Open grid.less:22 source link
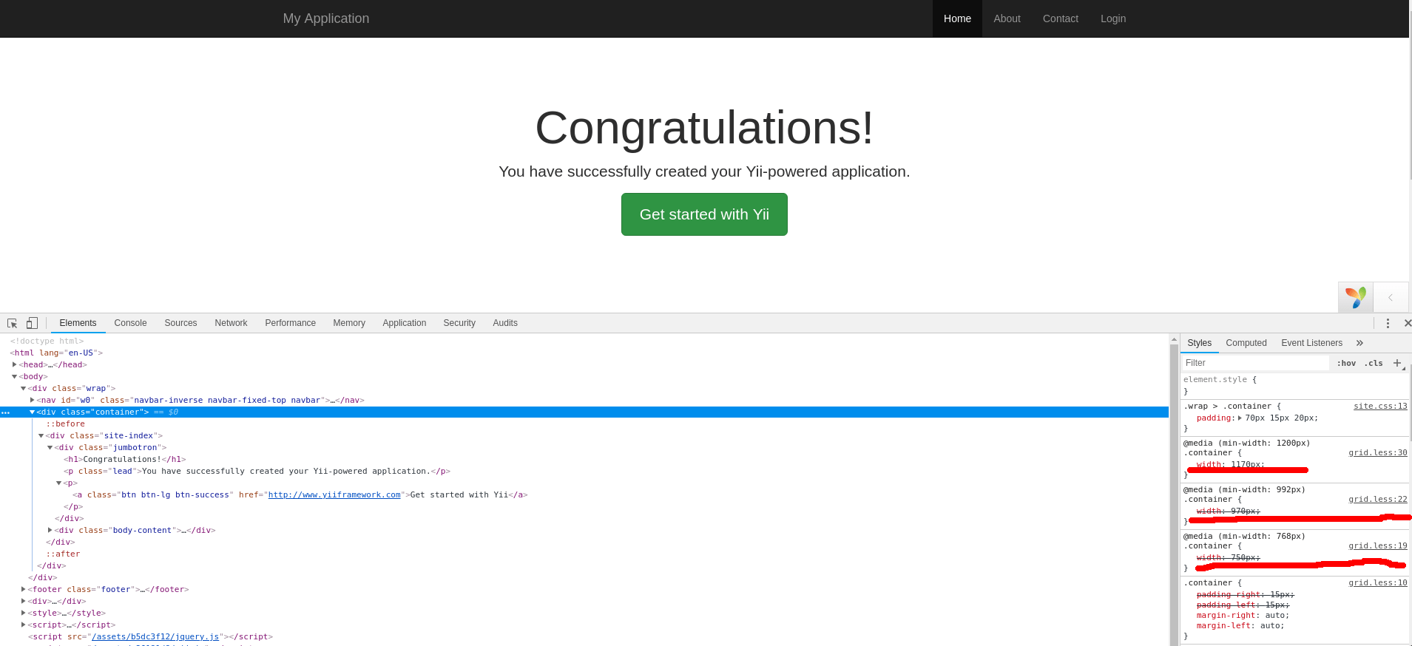Image resolution: width=1412 pixels, height=646 pixels. pos(1377,499)
